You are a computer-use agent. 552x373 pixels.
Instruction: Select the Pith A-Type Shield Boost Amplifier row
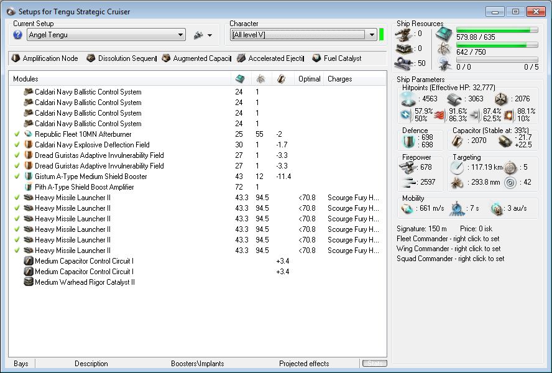[x=198, y=187]
